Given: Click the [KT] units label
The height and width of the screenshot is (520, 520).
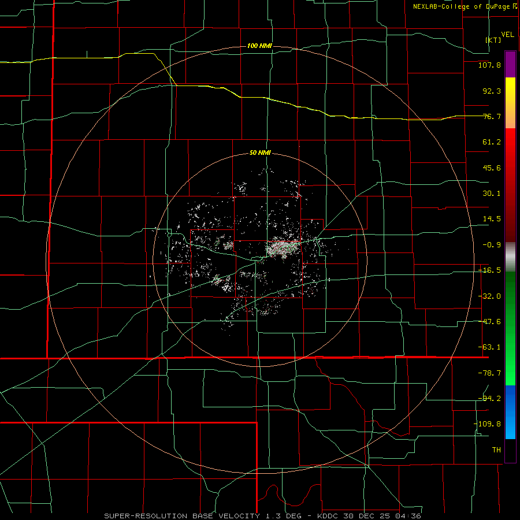Looking at the screenshot, I should coord(493,40).
